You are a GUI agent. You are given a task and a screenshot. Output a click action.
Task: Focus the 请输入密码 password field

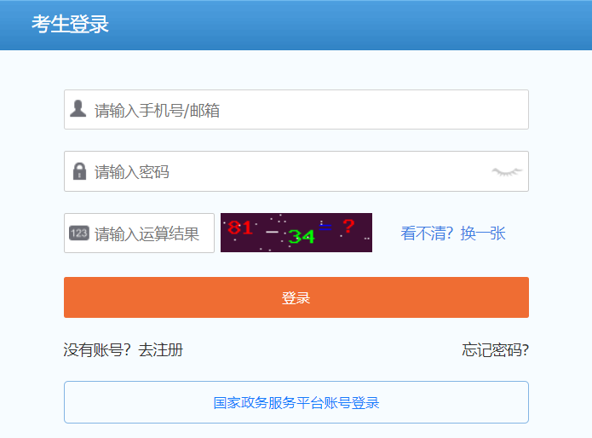(290, 172)
